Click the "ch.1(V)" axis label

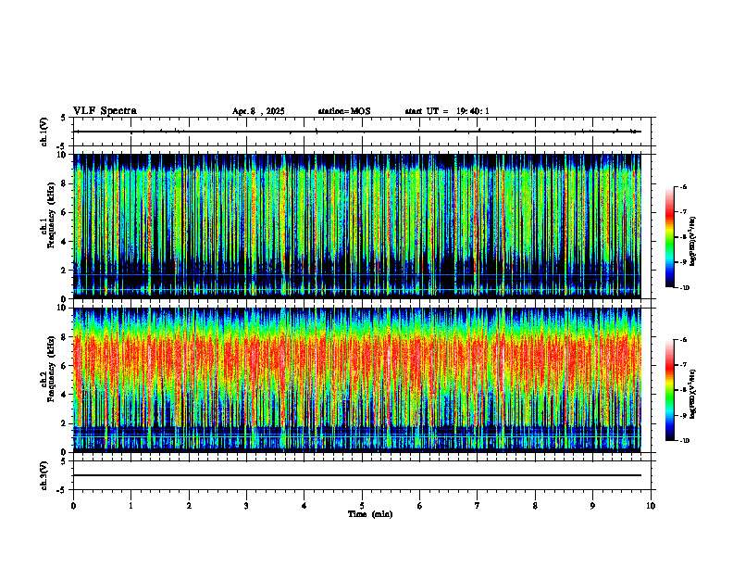click(x=44, y=132)
